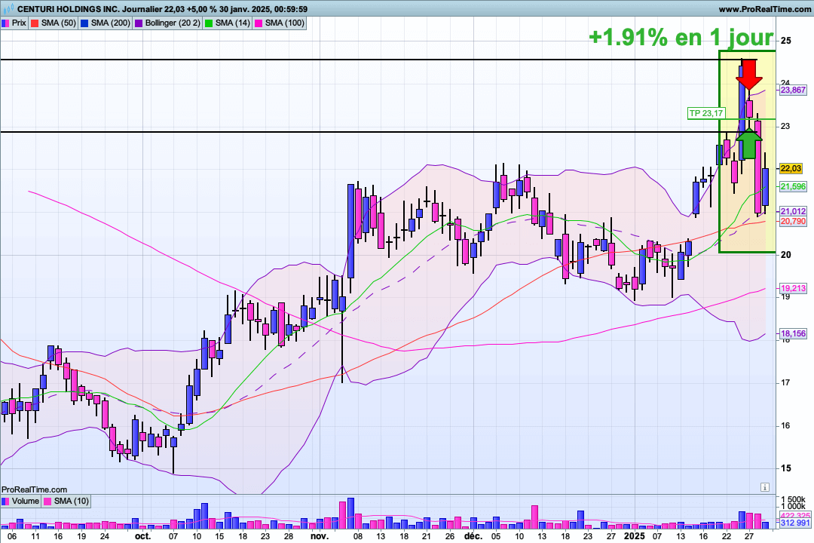This screenshot has width=814, height=543.
Task: Click the red SMA (50) legend swatch
Action: click(34, 23)
